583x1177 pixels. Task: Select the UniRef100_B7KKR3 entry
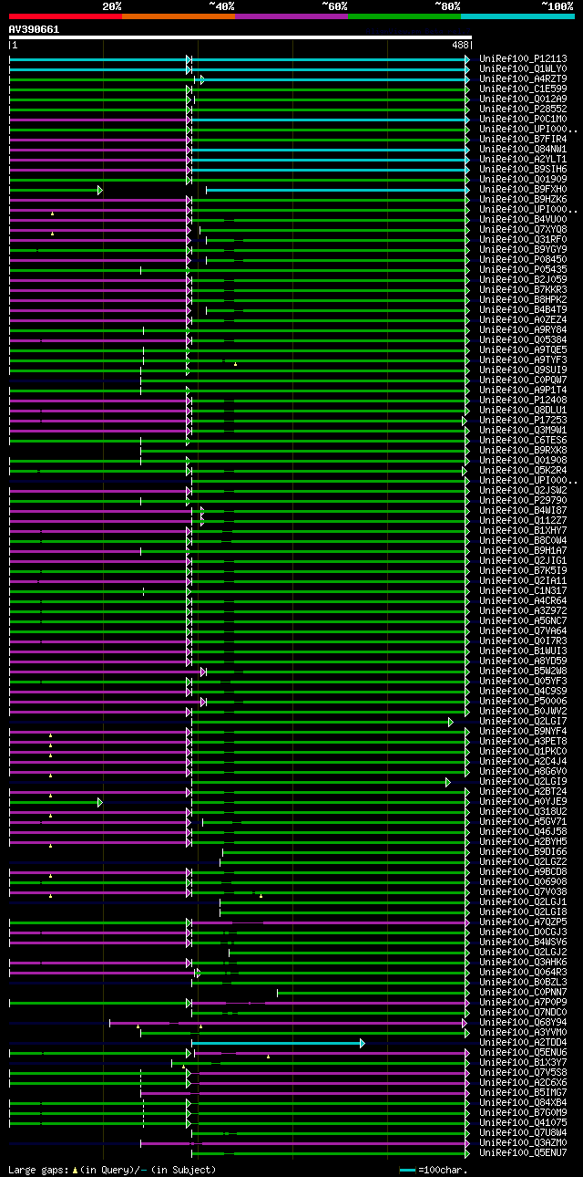(523, 289)
